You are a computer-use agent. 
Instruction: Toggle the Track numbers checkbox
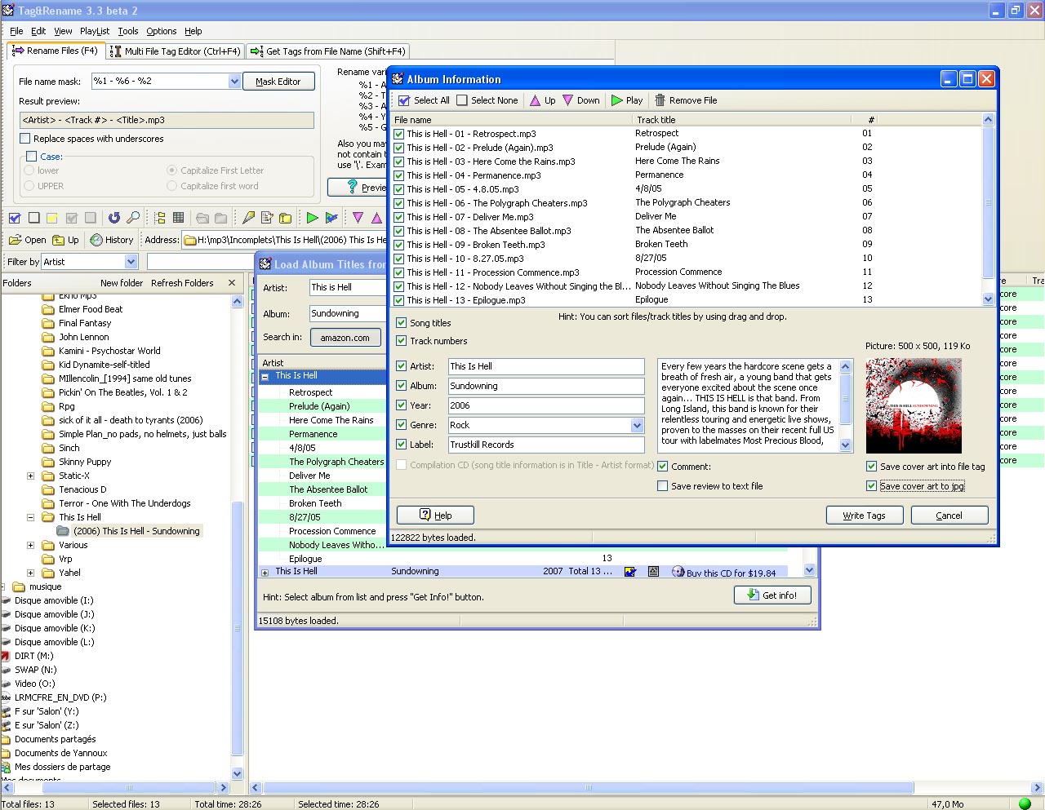pos(401,341)
